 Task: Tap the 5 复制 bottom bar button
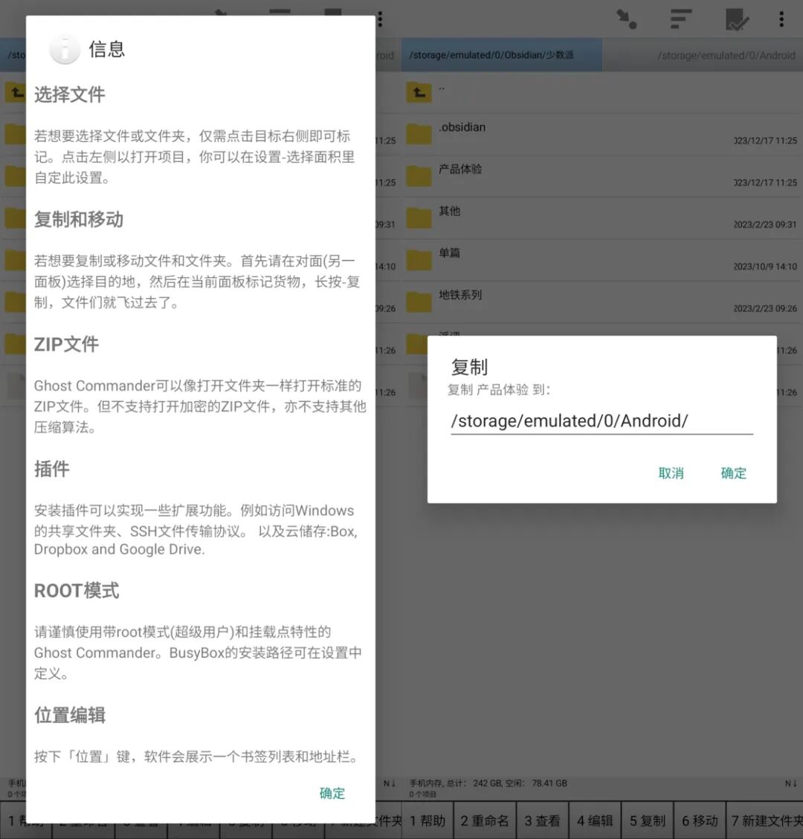click(647, 820)
